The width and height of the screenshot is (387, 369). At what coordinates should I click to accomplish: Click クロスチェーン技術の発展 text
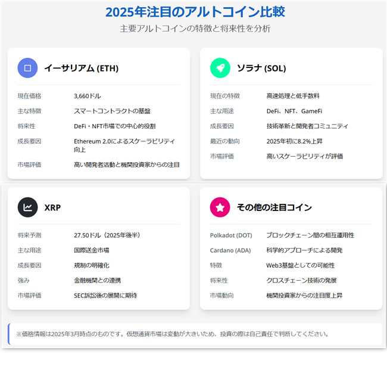pyautogui.click(x=301, y=280)
